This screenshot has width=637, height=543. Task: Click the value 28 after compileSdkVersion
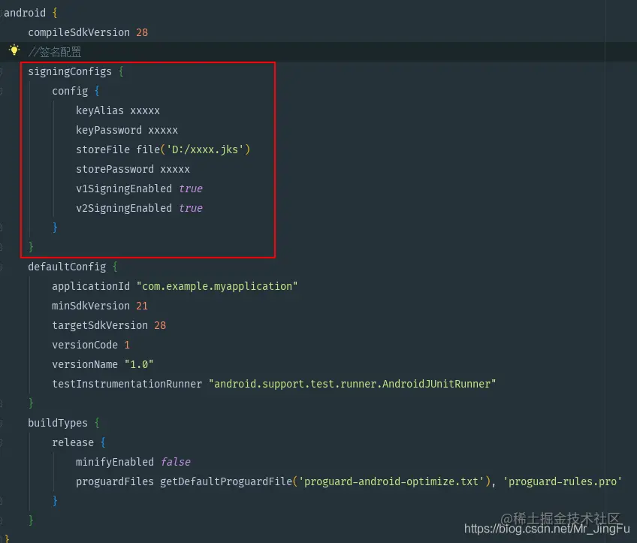[x=142, y=32]
